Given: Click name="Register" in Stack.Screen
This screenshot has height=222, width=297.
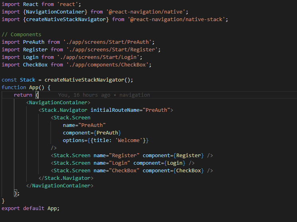Looking at the screenshot, I should 117,156.
